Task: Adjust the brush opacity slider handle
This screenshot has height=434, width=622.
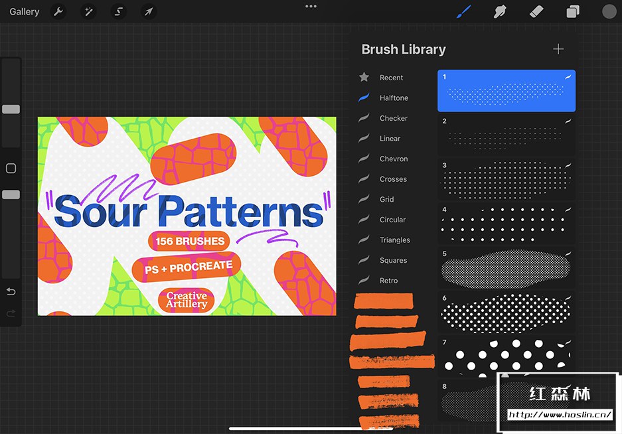Action: pos(11,194)
